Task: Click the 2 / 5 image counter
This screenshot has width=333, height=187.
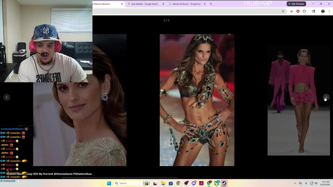Action: 166,20
